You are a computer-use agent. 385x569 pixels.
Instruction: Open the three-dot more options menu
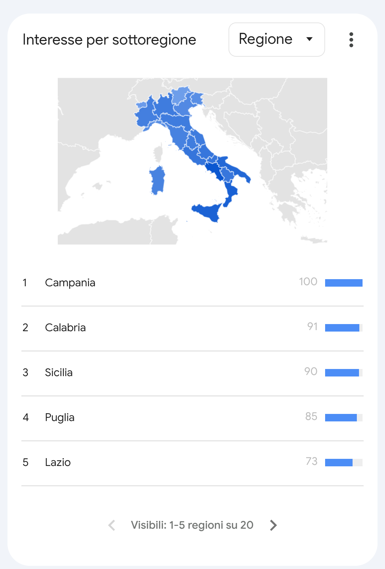[x=351, y=40]
